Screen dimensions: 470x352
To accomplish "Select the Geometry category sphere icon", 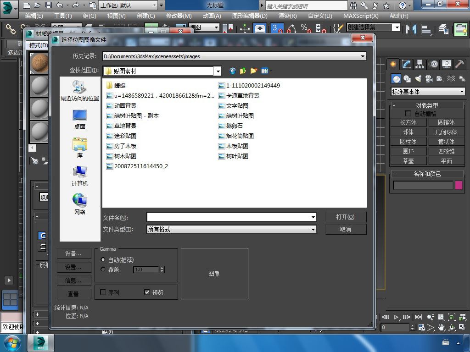I will [x=396, y=79].
